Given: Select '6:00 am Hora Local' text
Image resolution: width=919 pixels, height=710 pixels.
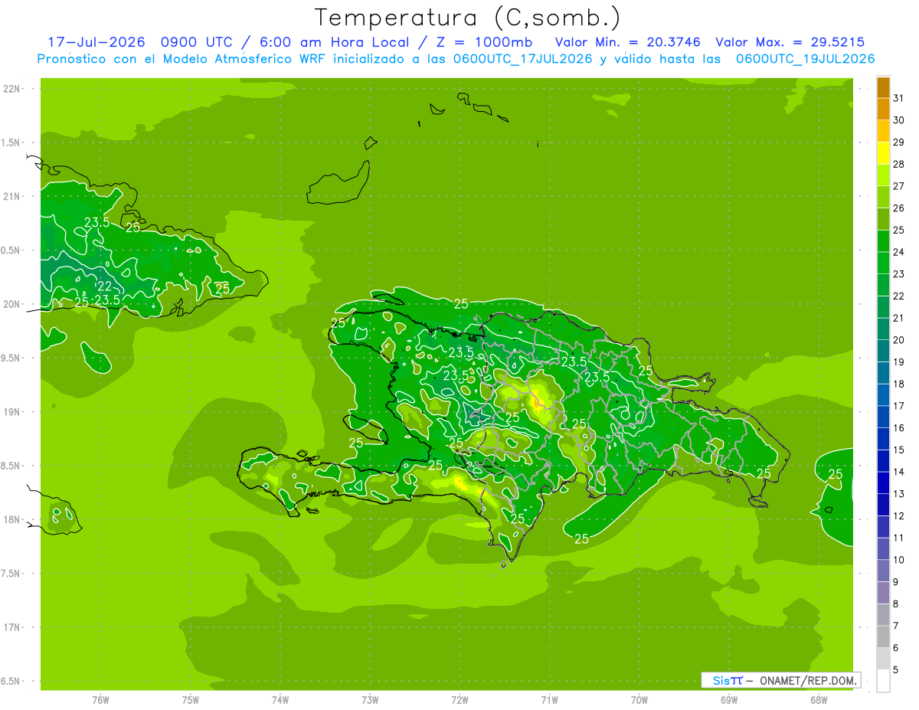Looking at the screenshot, I should click(x=335, y=42).
